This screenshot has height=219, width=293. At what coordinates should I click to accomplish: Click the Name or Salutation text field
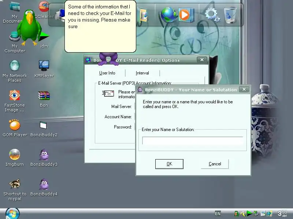coord(193,141)
